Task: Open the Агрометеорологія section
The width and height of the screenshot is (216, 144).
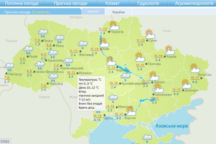Action: pos(194,3)
